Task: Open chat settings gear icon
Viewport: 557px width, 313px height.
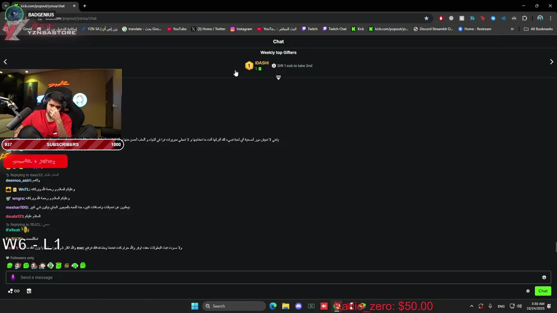Action: click(x=528, y=291)
